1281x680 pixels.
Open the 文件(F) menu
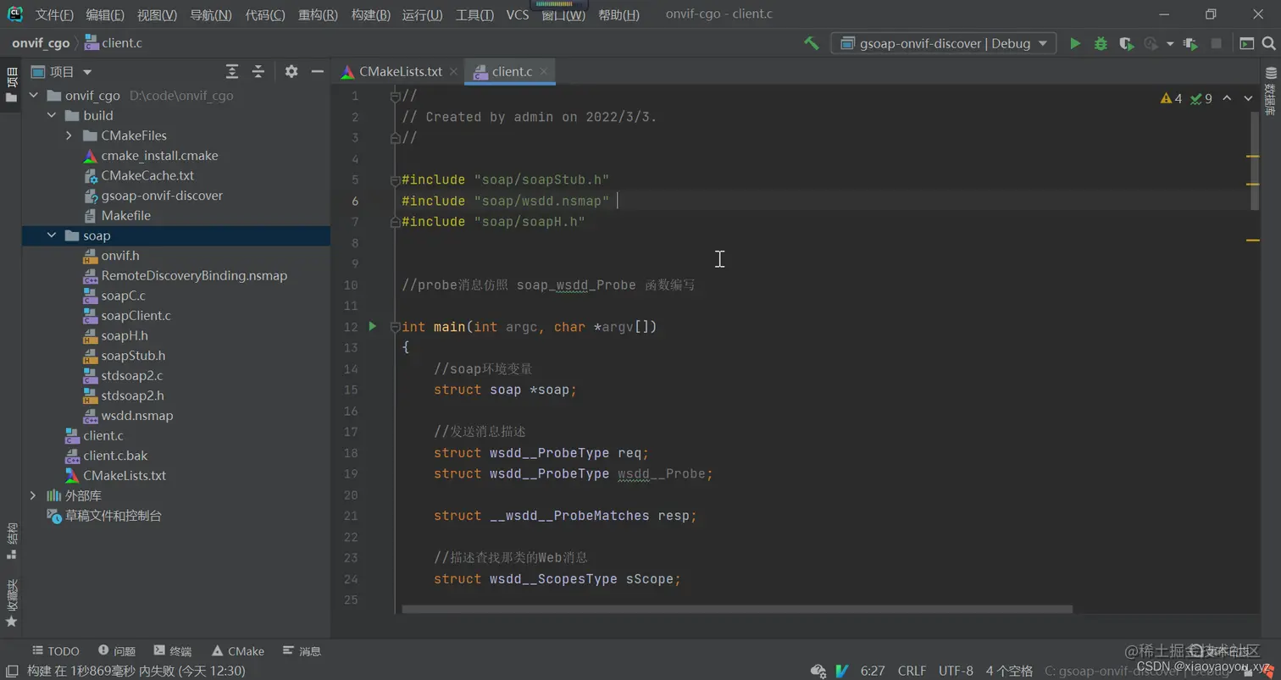54,14
